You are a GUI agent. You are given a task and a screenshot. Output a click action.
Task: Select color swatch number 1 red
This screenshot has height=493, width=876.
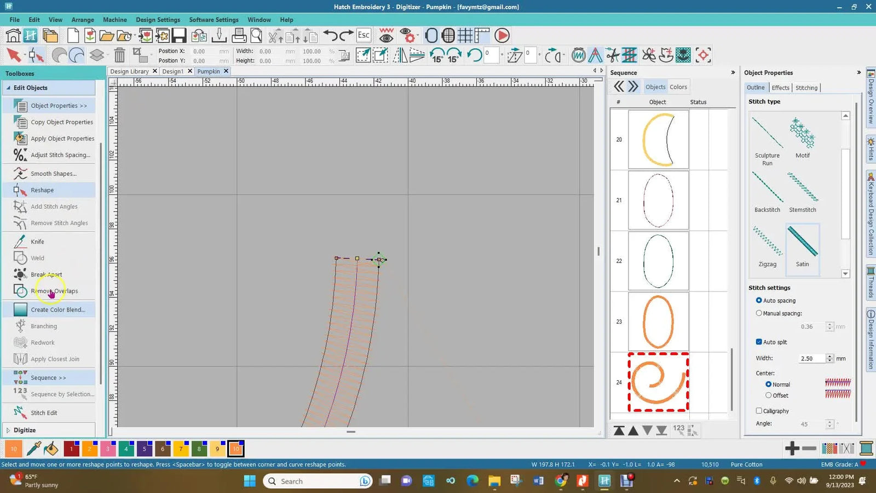point(71,449)
